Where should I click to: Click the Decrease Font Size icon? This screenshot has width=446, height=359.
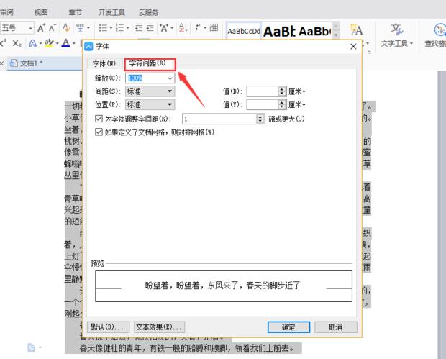click(x=53, y=28)
